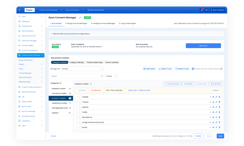Open the info icon next to the publishing notice

[x=191, y=136]
